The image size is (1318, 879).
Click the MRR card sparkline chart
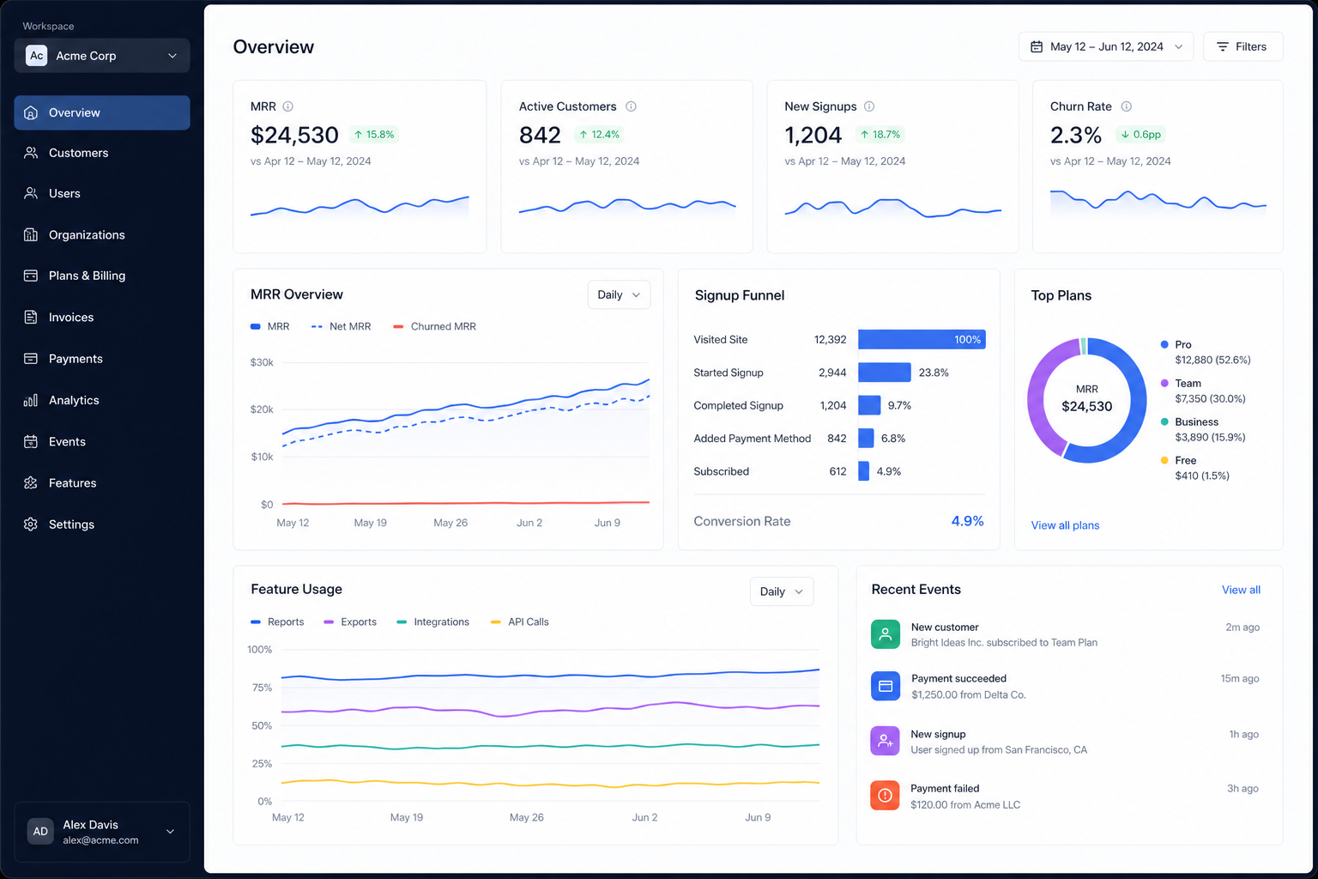(x=360, y=207)
